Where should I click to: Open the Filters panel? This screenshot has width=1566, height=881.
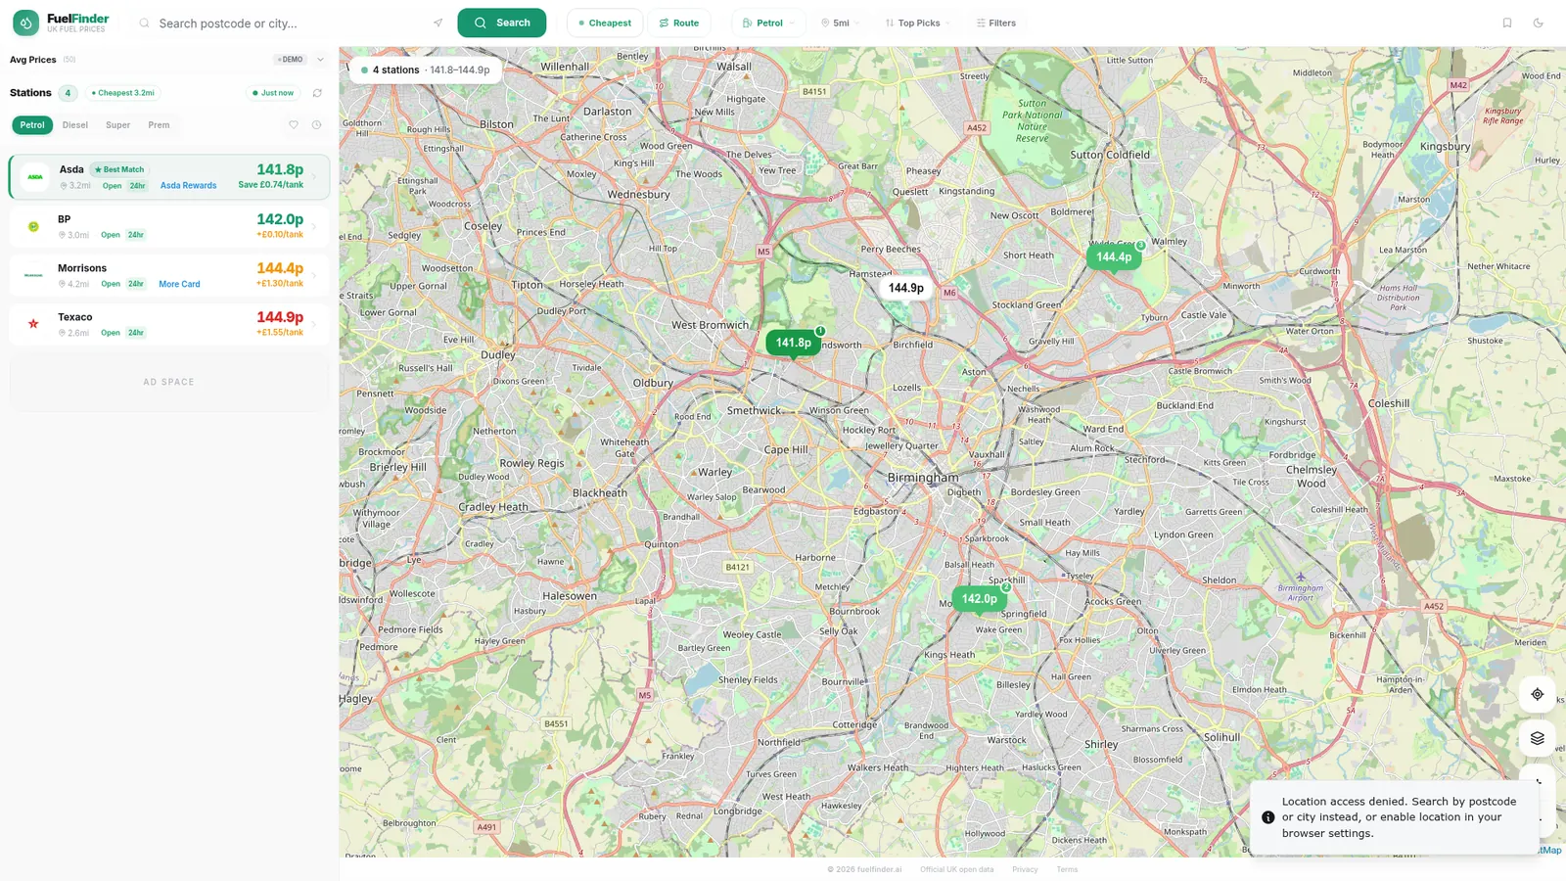click(996, 23)
